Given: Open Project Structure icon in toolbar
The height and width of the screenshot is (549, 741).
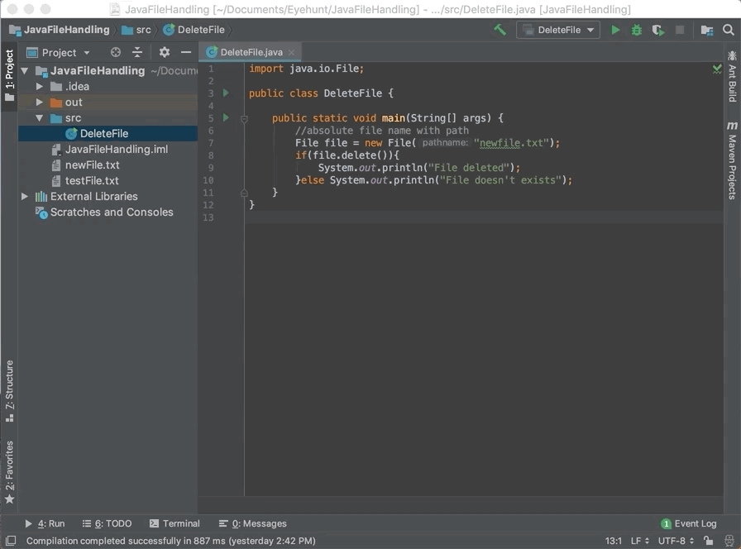Looking at the screenshot, I should pyautogui.click(x=706, y=31).
